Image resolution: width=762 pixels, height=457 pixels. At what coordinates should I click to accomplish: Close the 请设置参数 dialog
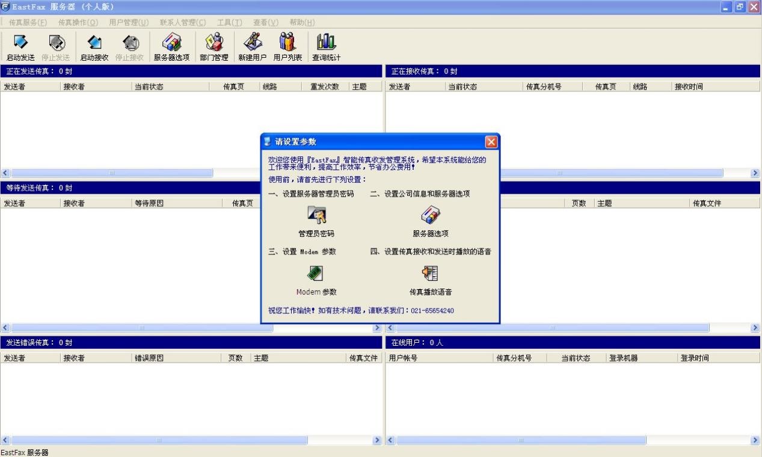pyautogui.click(x=491, y=142)
